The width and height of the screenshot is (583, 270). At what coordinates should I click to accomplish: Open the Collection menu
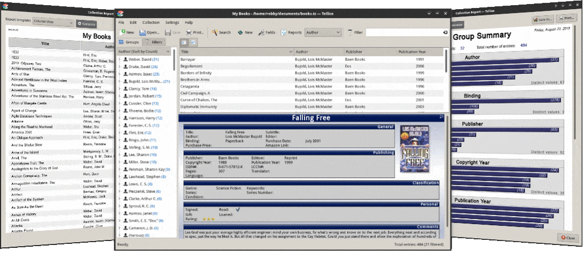(151, 22)
